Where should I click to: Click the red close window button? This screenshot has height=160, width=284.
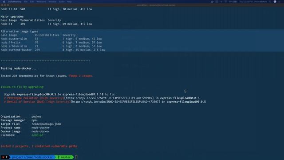(x=2, y=5)
